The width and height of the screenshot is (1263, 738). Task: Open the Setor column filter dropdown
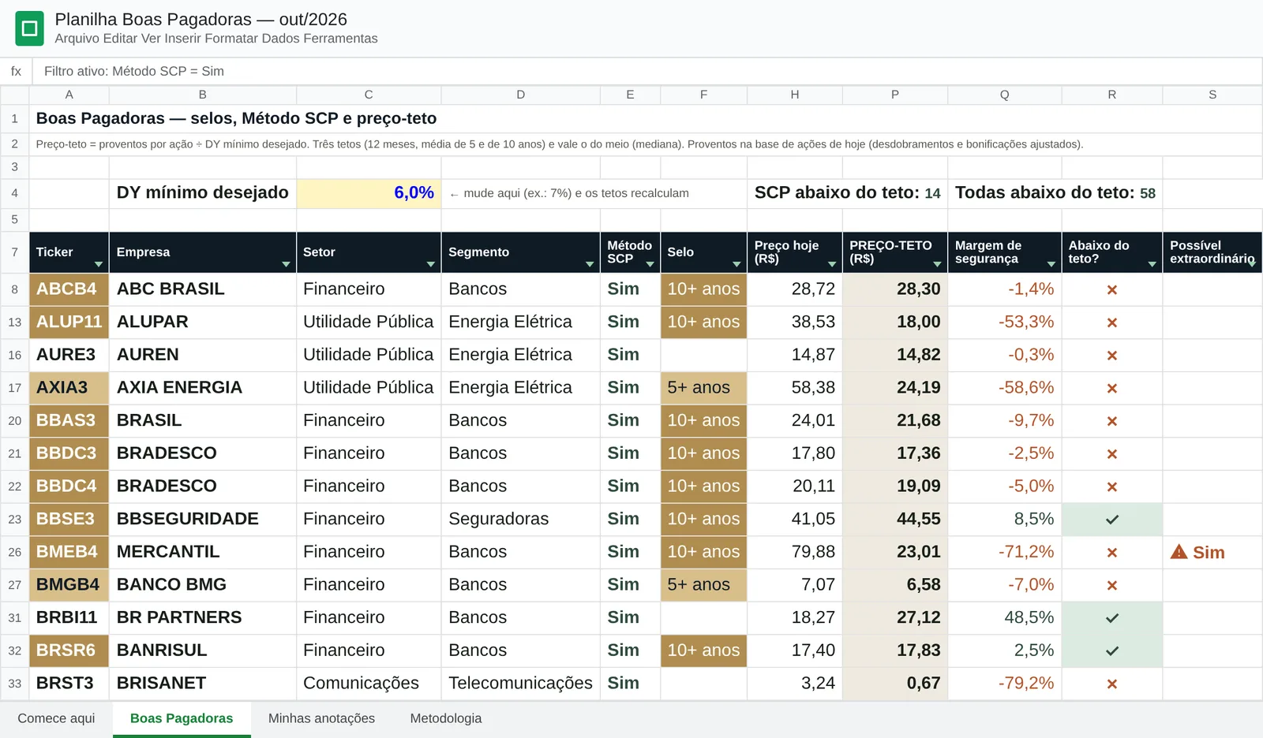point(430,264)
